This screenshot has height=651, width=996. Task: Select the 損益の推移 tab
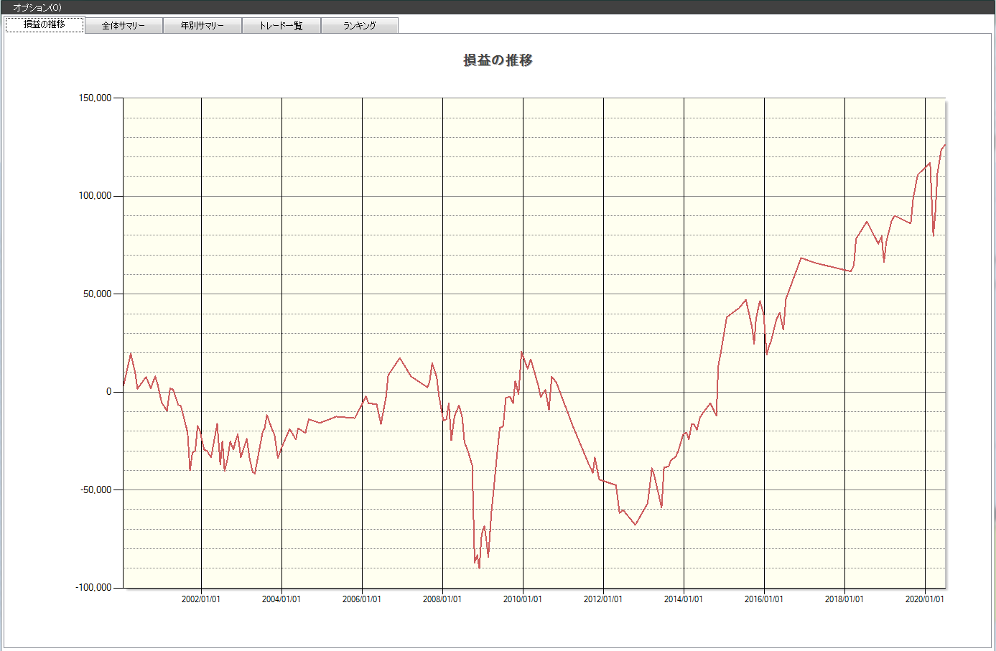pyautogui.click(x=45, y=24)
